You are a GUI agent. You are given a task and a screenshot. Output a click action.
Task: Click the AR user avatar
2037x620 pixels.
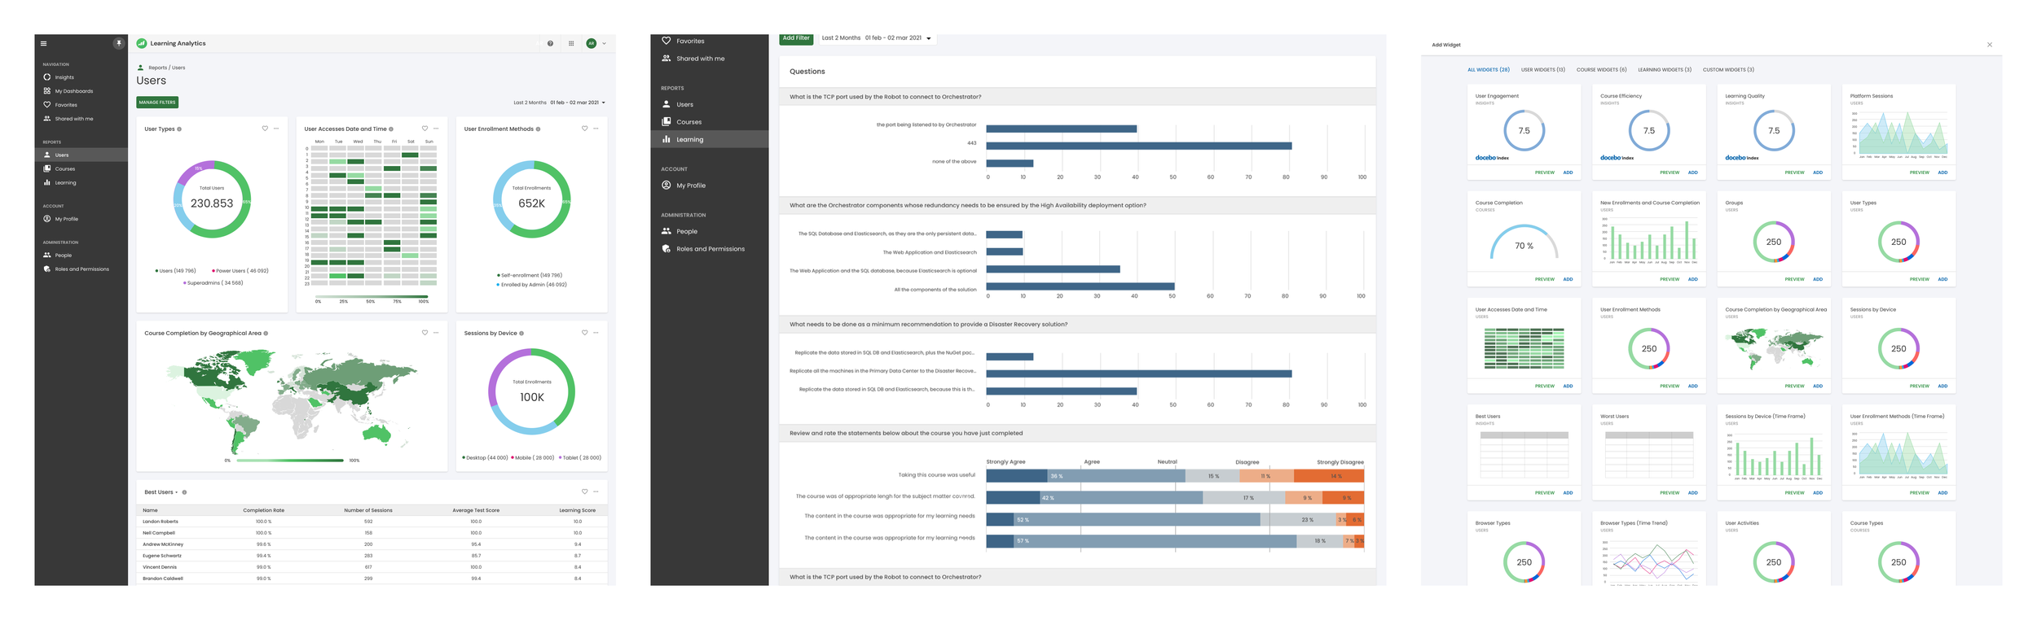[x=592, y=44]
